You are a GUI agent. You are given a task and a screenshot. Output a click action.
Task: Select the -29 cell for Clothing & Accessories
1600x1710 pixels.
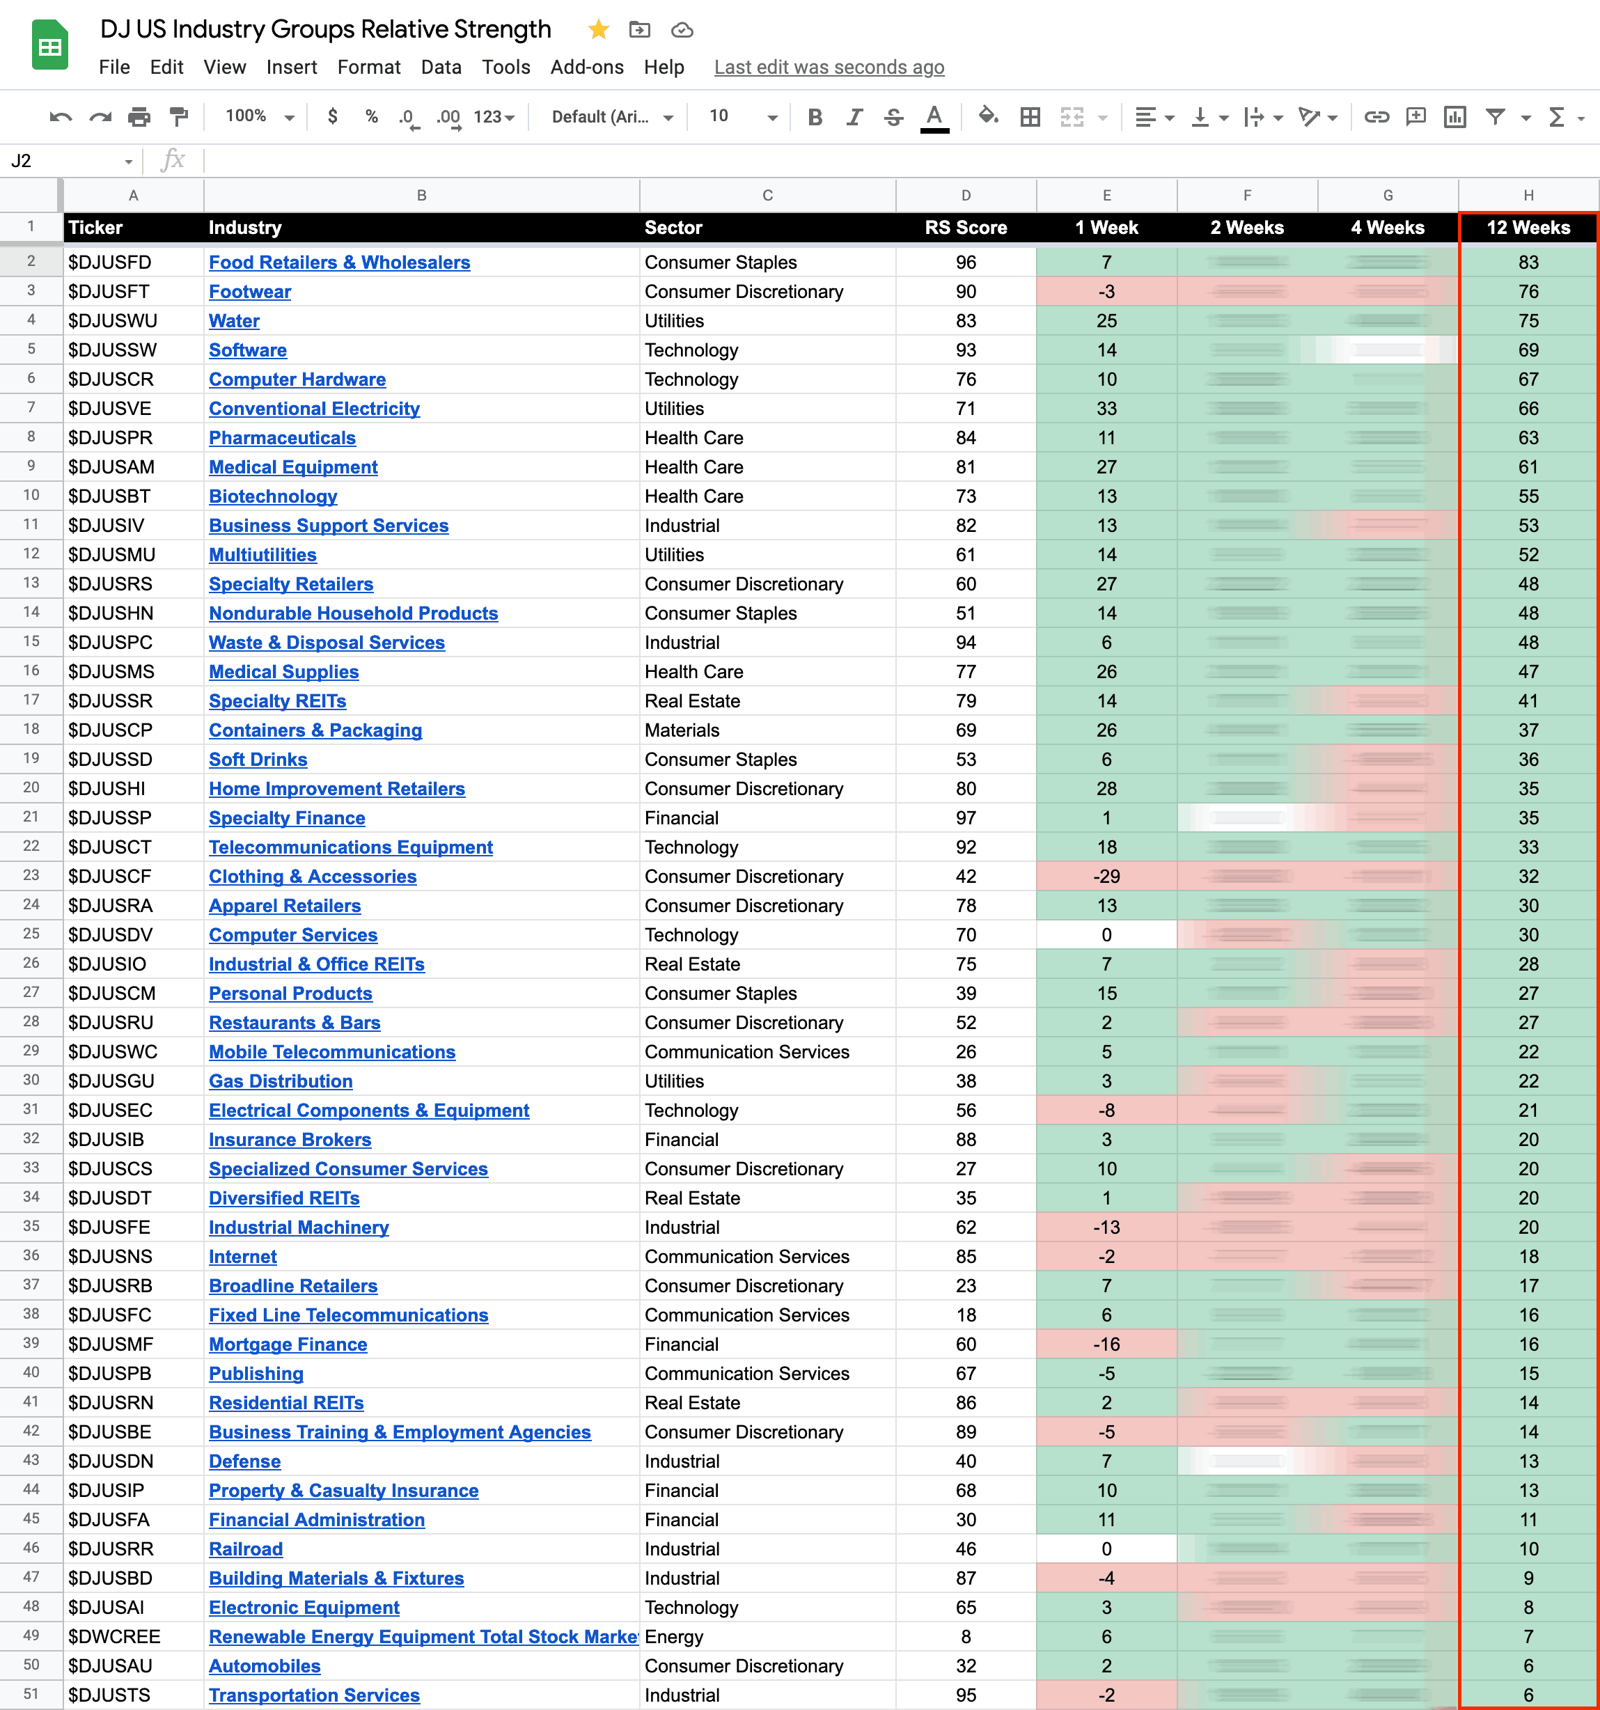pos(1106,877)
